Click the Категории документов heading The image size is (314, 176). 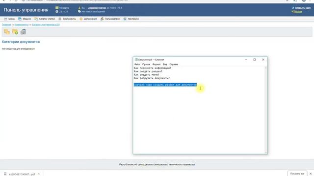pyautogui.click(x=21, y=42)
